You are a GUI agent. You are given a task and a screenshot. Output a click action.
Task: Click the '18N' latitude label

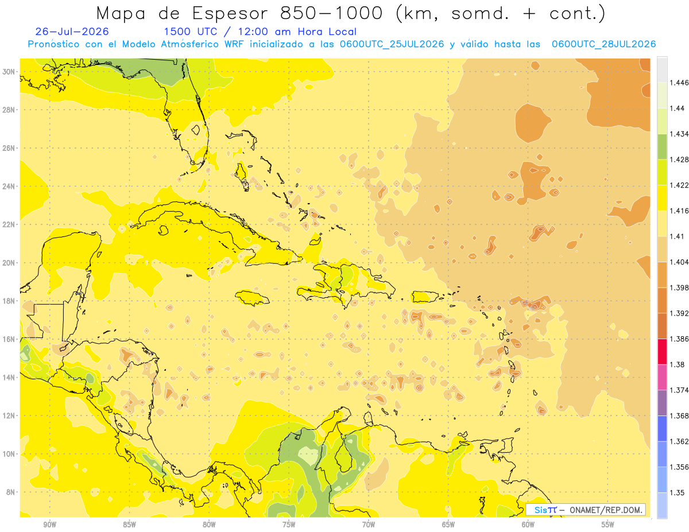point(9,301)
